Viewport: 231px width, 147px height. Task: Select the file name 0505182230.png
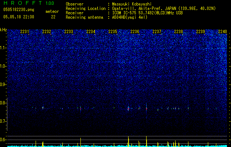[19, 10]
